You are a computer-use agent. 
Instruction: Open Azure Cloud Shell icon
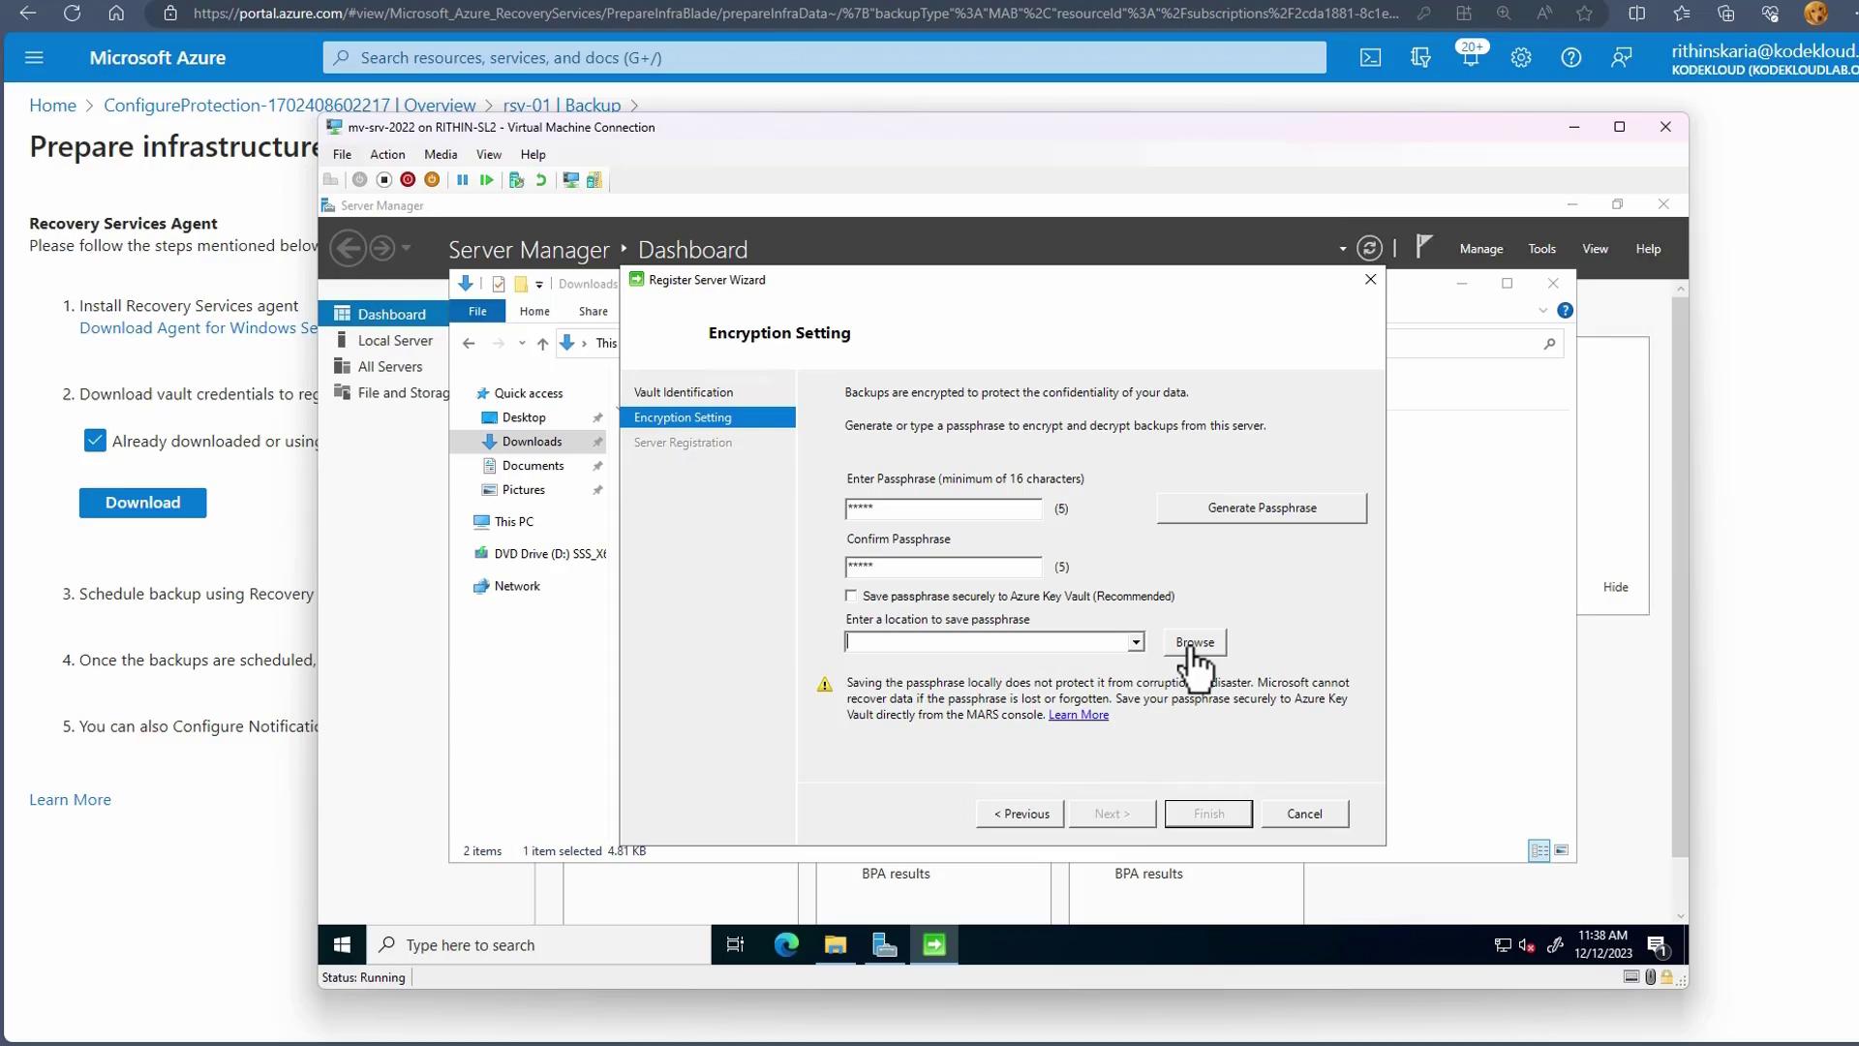coord(1370,58)
